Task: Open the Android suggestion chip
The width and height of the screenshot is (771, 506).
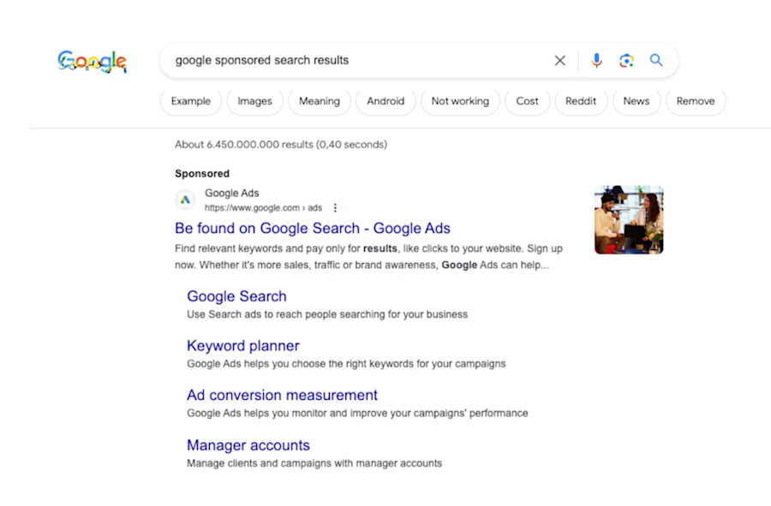Action: point(385,101)
